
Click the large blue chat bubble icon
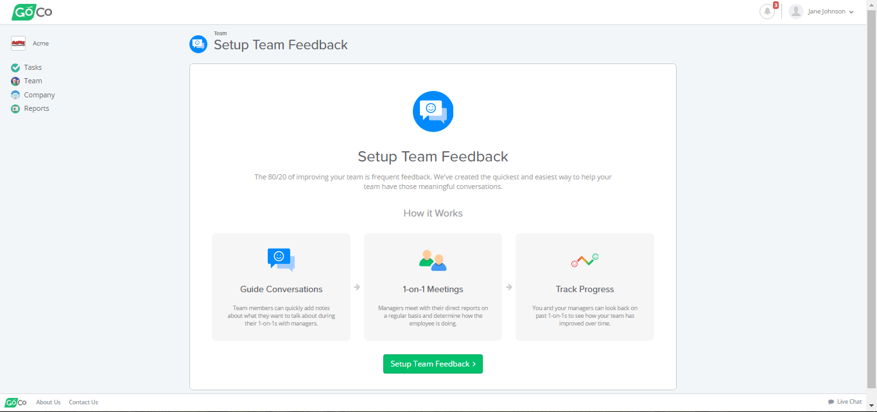click(433, 111)
